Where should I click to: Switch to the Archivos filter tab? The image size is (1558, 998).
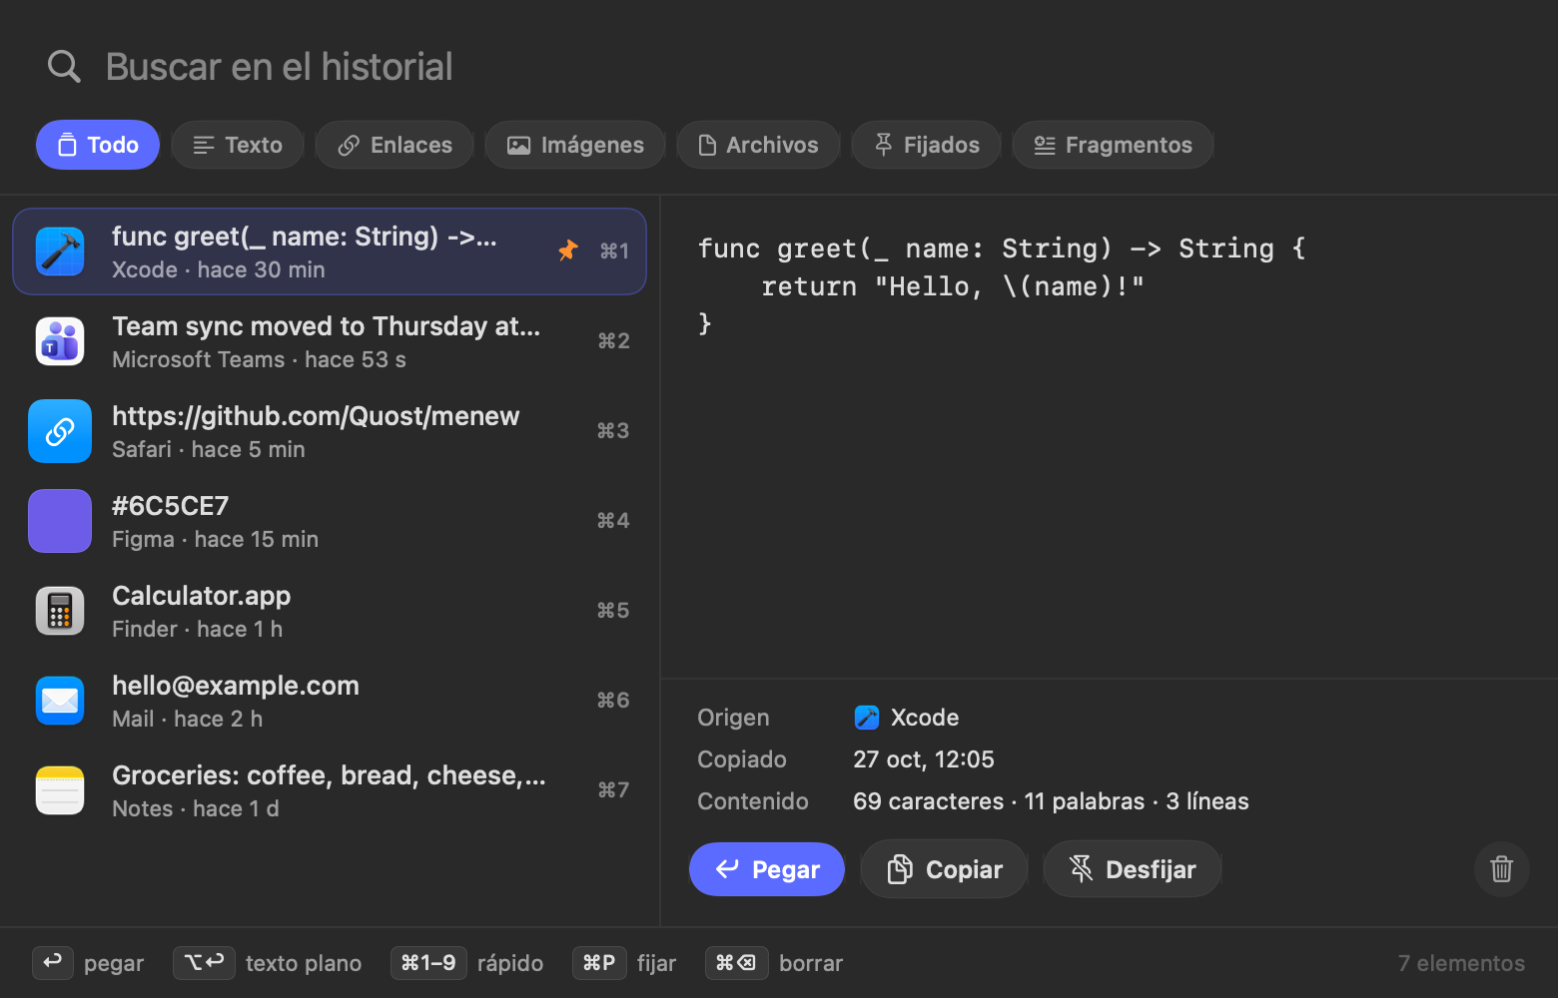tap(758, 145)
